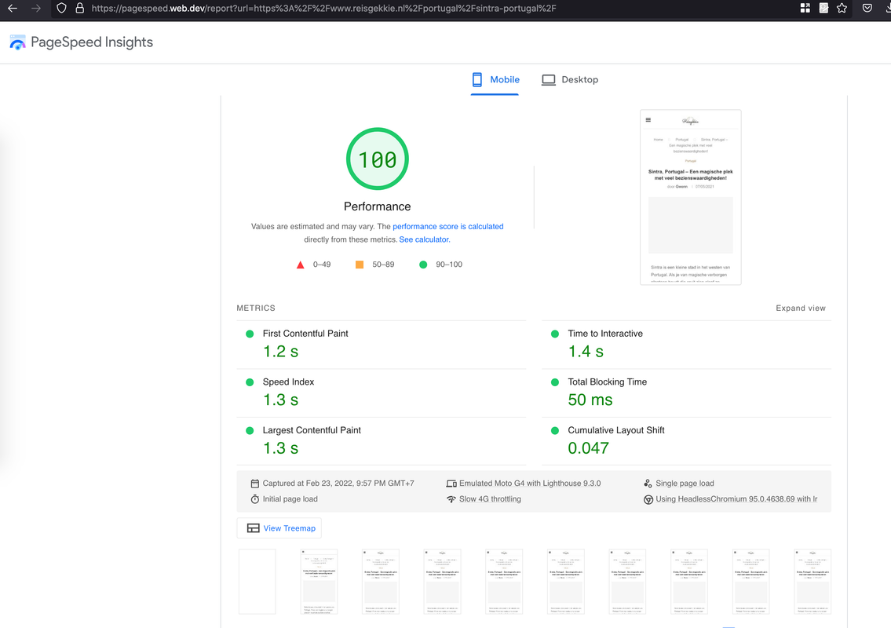Click the 1.4 s Time to Interactive value
Viewport: 891px width, 628px height.
(586, 352)
